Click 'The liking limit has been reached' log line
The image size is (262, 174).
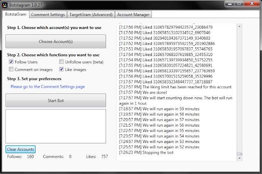[175, 87]
